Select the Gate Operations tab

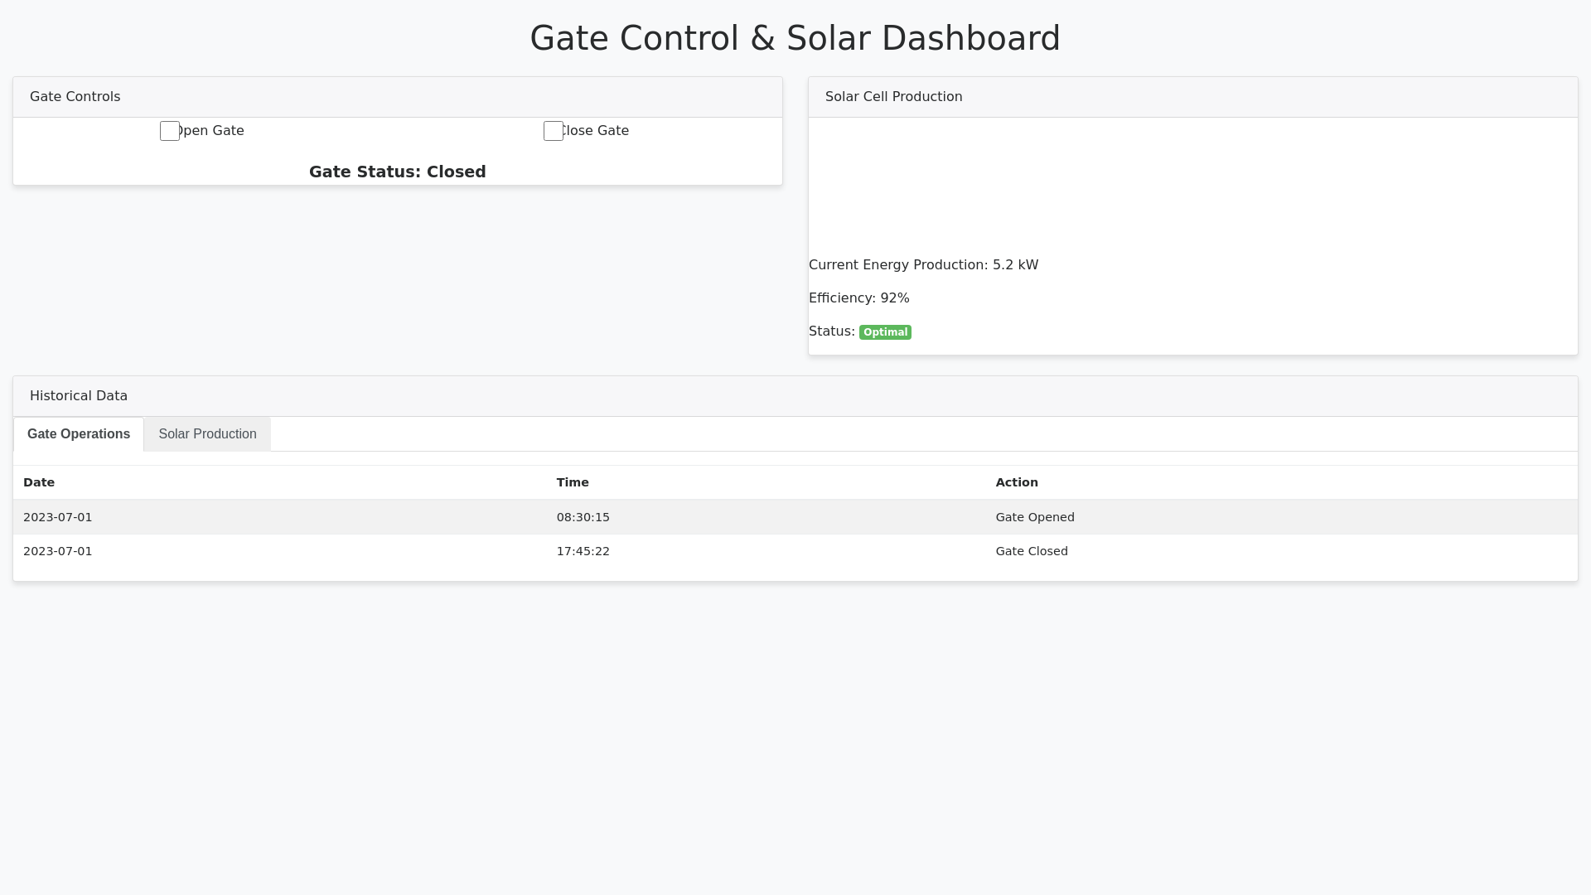79,433
